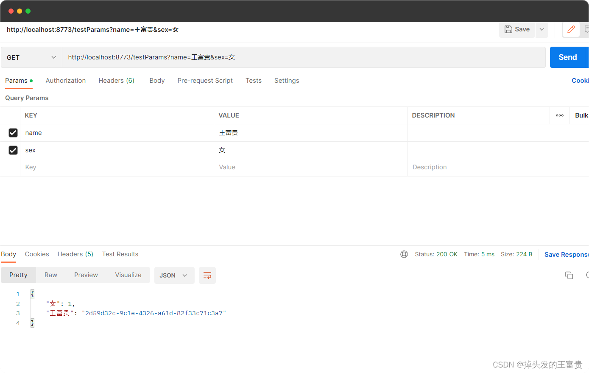
Task: Click the request title URL text
Action: pos(92,30)
